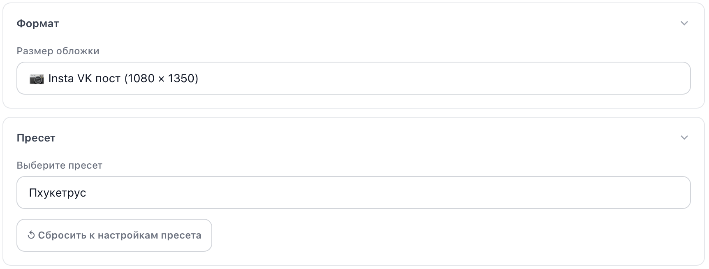Click the Формат section heading

tap(38, 24)
